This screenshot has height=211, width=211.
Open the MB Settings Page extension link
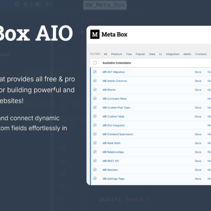tap(114, 179)
